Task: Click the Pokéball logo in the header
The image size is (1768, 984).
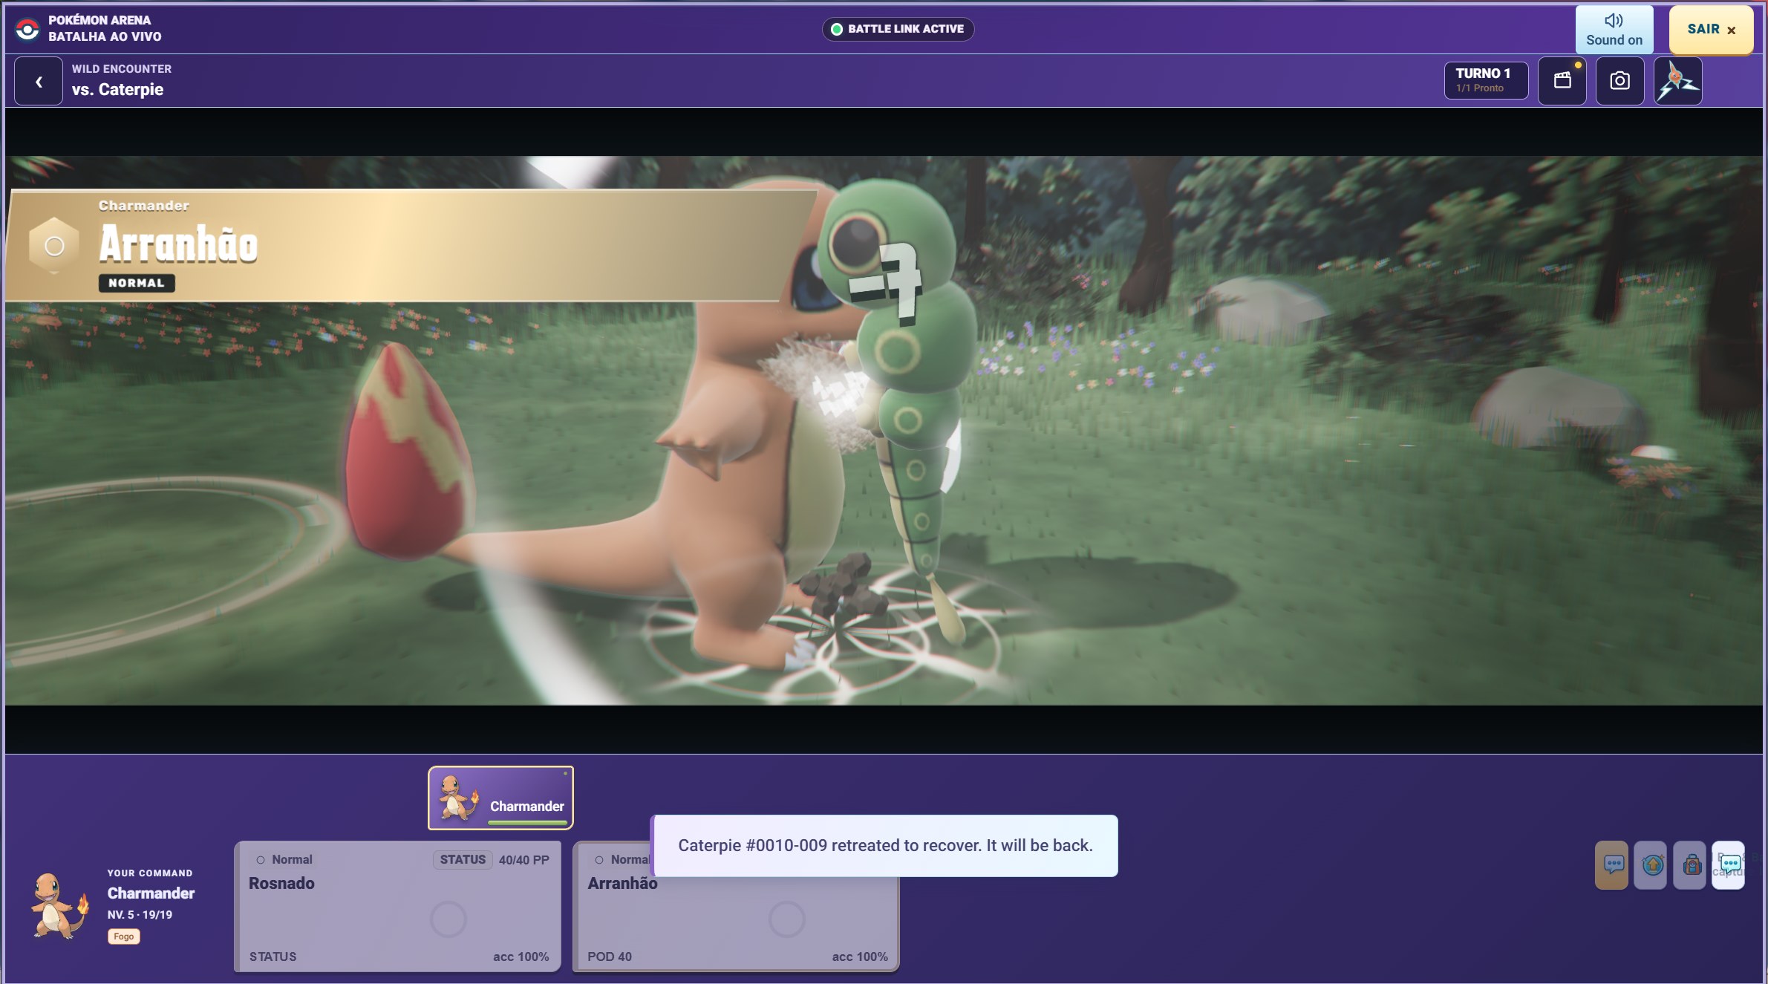Action: click(x=27, y=29)
